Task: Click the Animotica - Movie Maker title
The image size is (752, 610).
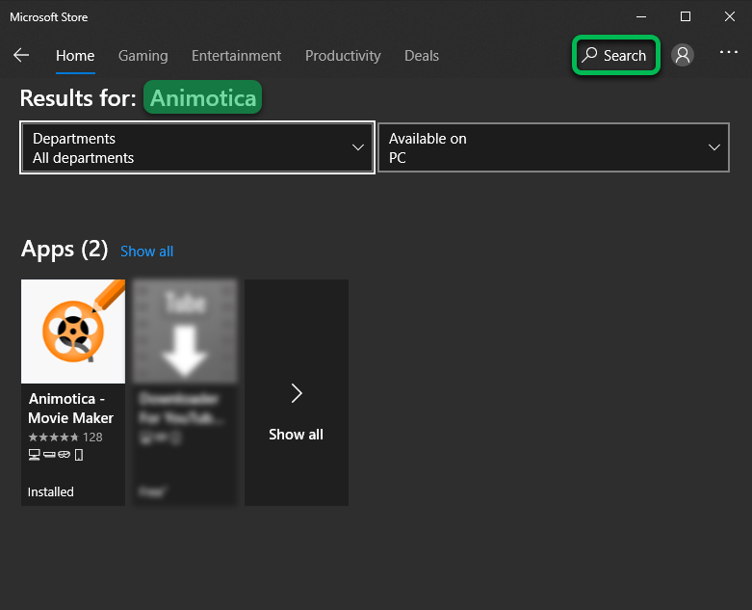Action: (71, 409)
